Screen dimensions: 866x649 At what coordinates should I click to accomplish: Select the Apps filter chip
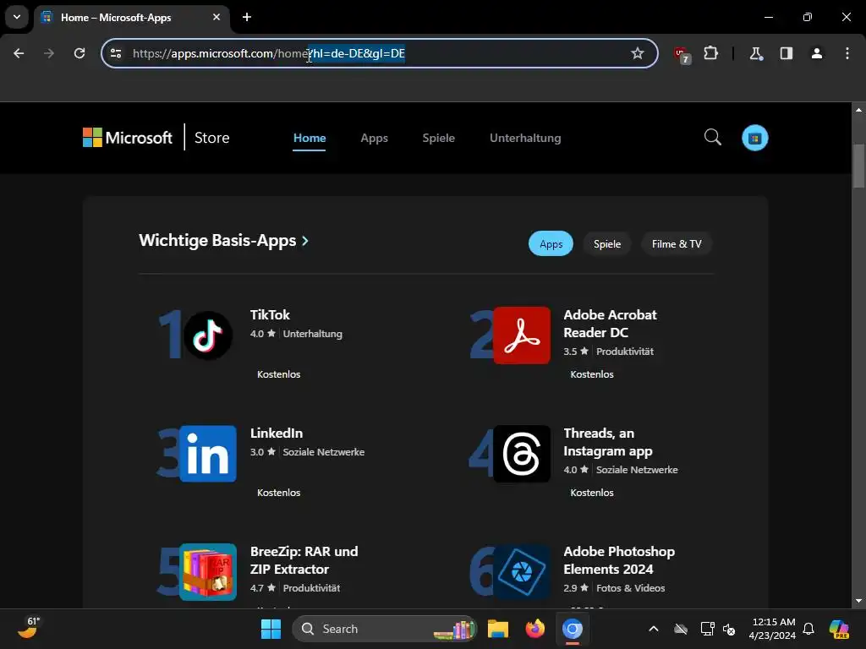[551, 244]
